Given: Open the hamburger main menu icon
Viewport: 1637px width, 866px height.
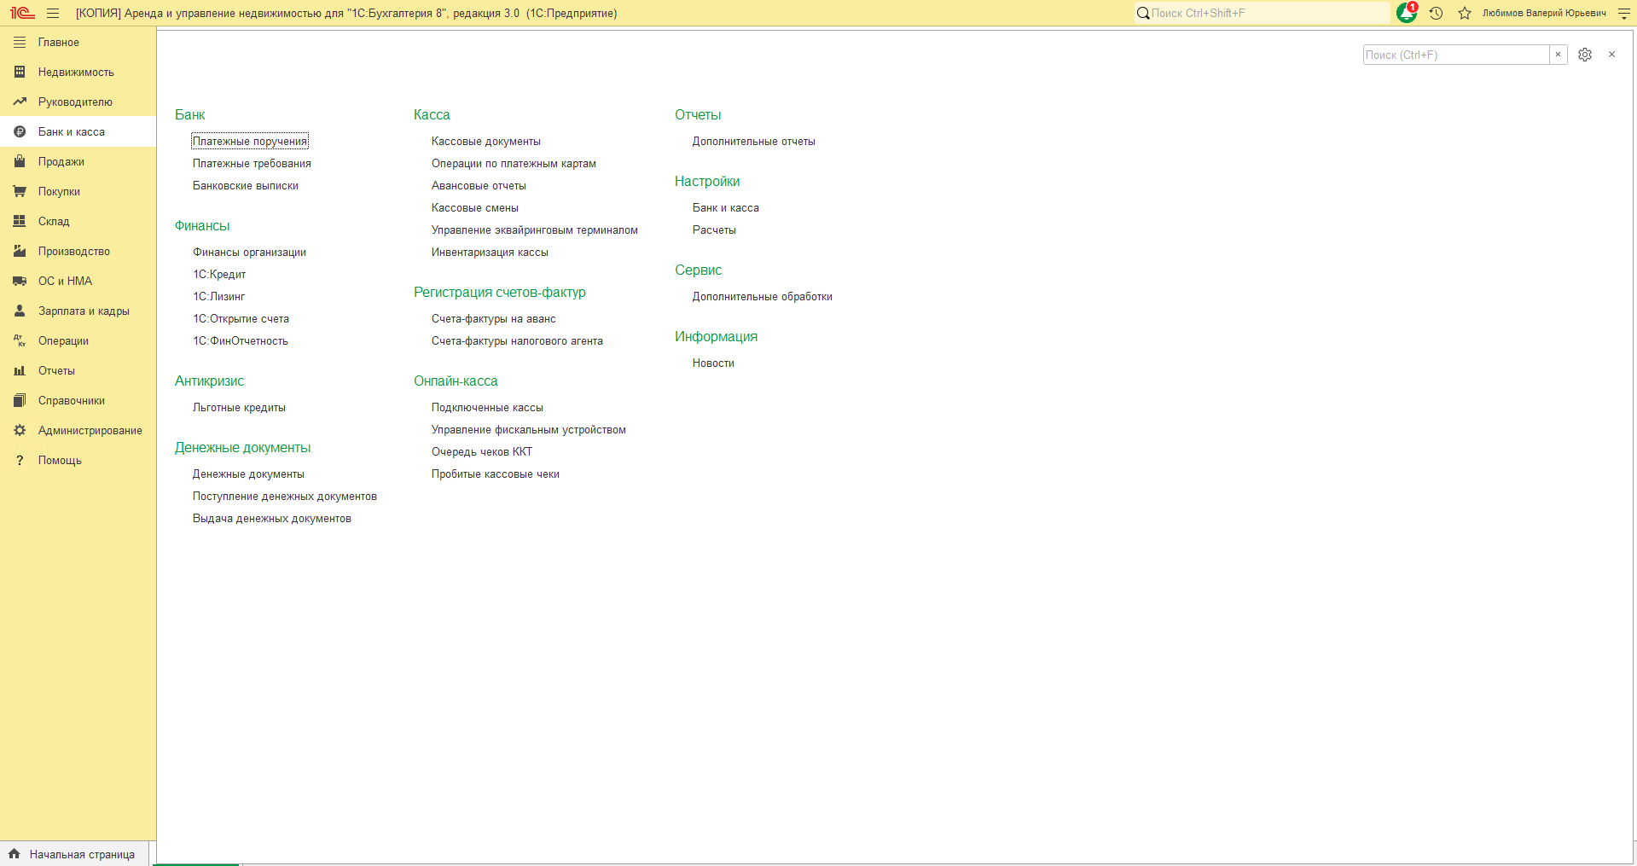Looking at the screenshot, I should pyautogui.click(x=53, y=13).
